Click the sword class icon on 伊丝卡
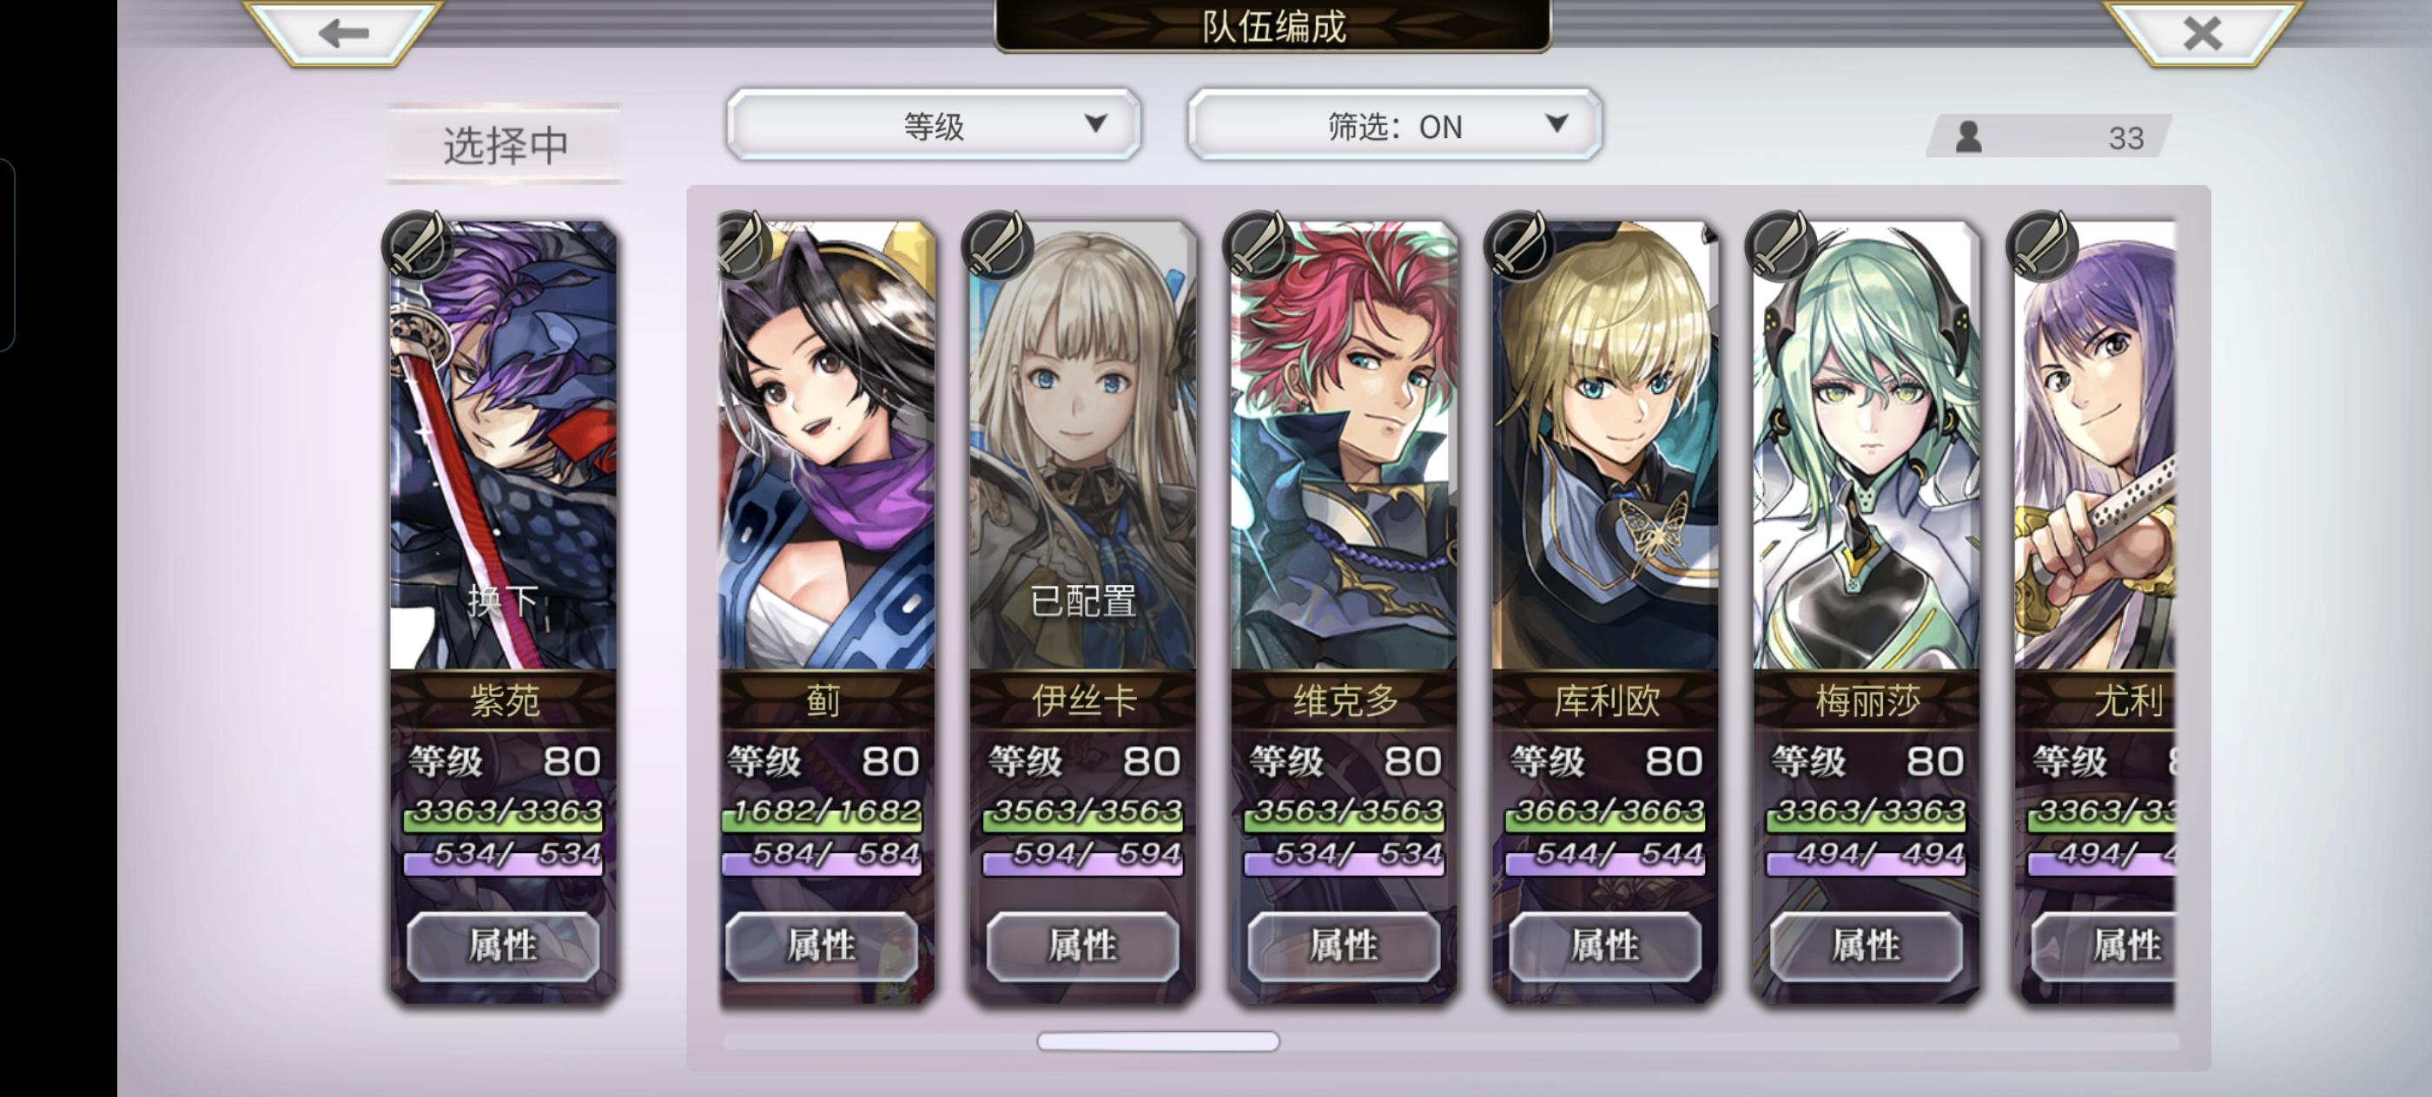 (x=996, y=243)
